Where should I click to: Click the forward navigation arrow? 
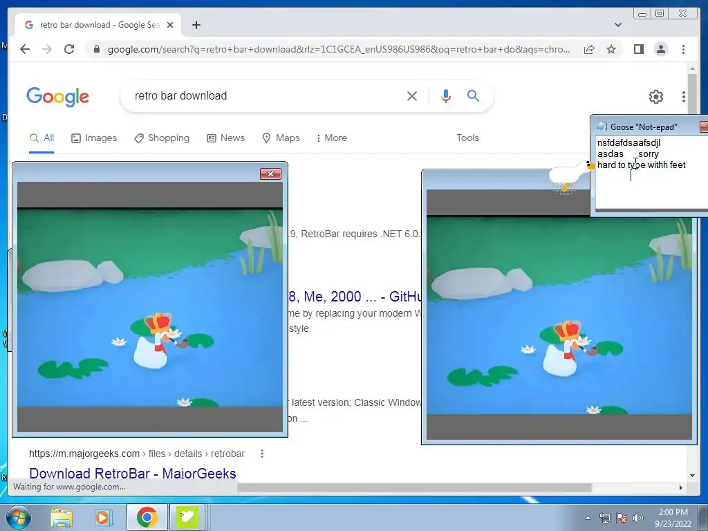[x=47, y=49]
